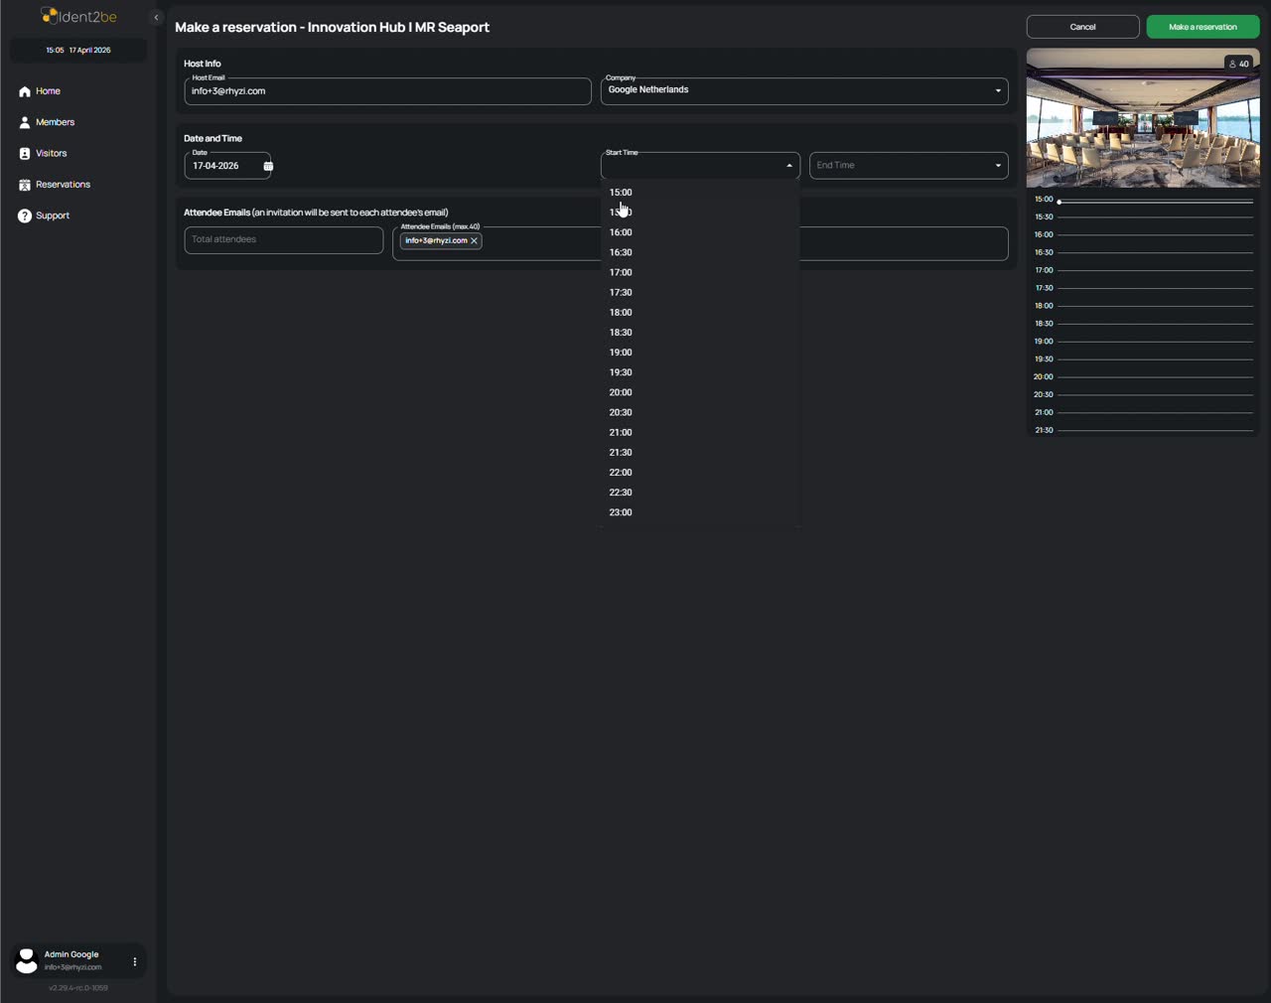This screenshot has height=1003, width=1271.
Task: Choose 18:30 from start time list
Action: pyautogui.click(x=621, y=333)
